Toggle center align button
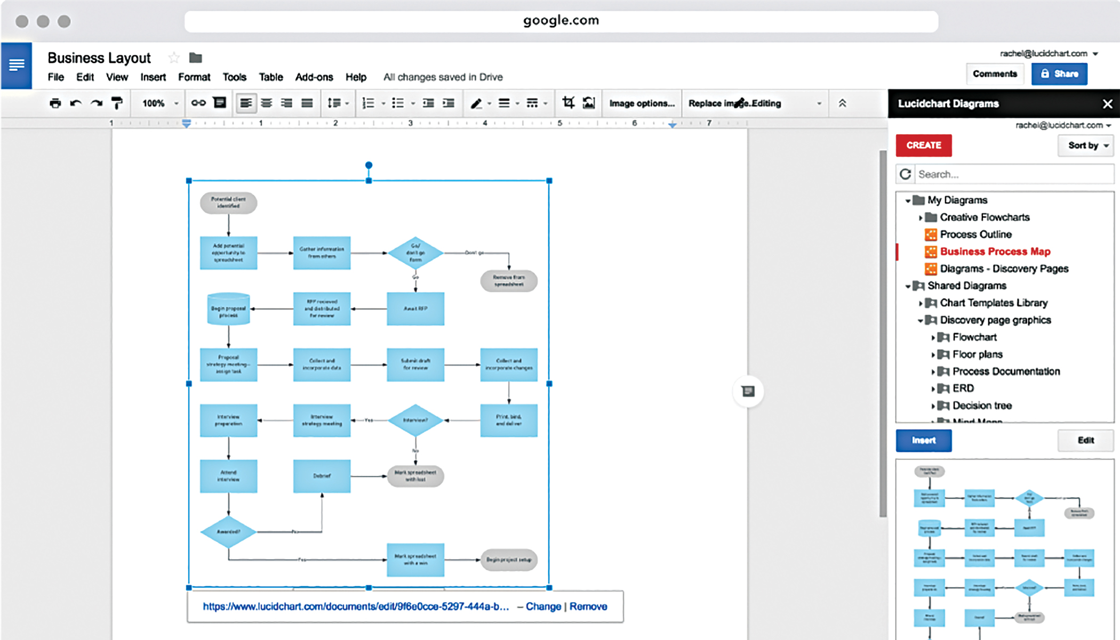 tap(266, 103)
